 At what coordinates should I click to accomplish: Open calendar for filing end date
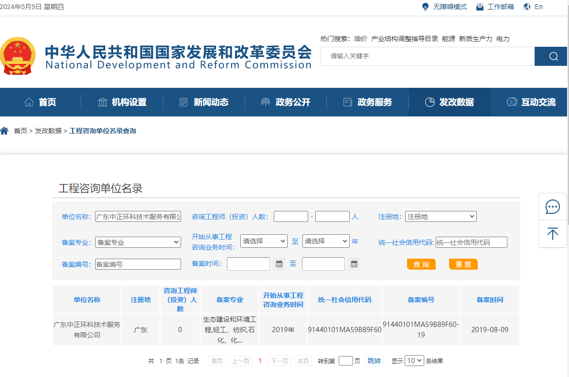pos(354,264)
